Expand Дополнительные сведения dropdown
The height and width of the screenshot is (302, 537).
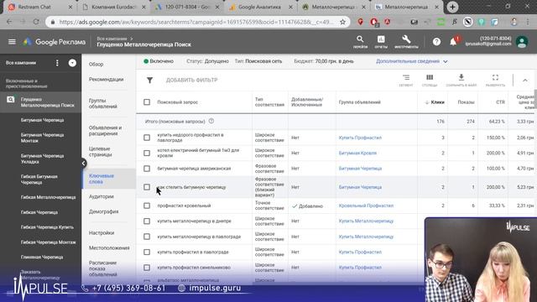pyautogui.click(x=412, y=61)
